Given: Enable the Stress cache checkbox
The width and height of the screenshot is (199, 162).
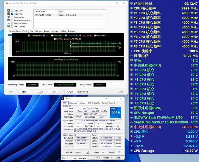Looking at the screenshot, I should 12,17.
